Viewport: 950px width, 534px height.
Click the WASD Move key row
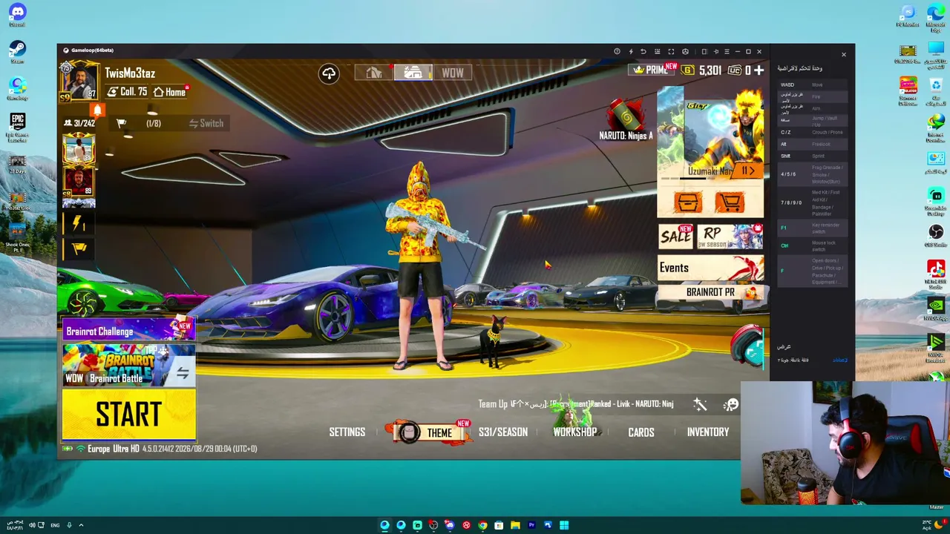tap(812, 85)
